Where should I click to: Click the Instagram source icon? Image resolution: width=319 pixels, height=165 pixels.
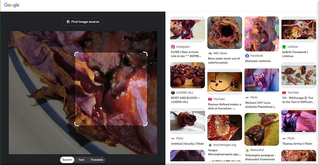coord(173,47)
